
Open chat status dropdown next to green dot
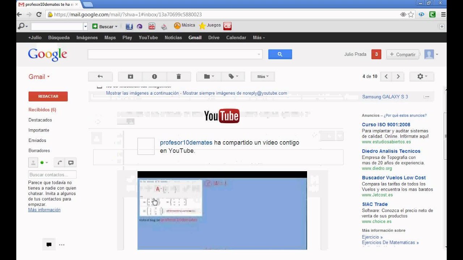(x=47, y=162)
